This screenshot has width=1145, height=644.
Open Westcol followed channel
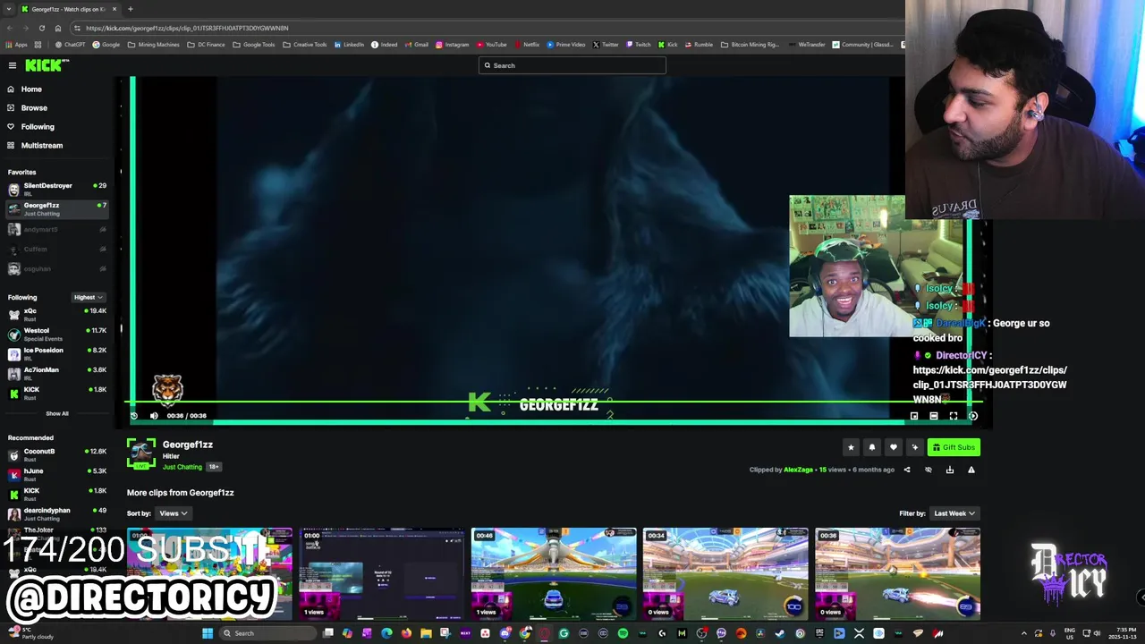point(57,334)
